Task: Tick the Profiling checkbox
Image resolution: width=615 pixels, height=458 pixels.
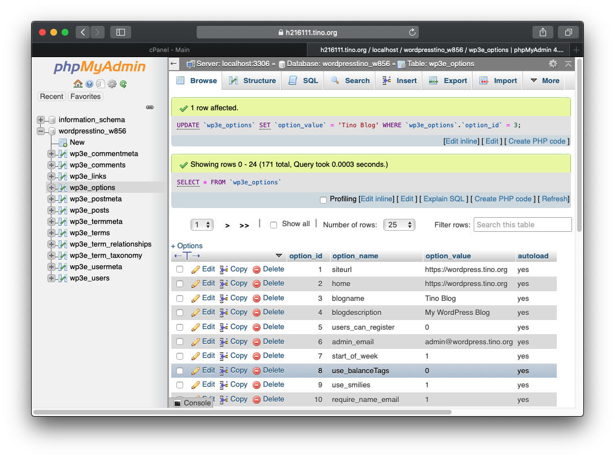Action: tap(323, 200)
